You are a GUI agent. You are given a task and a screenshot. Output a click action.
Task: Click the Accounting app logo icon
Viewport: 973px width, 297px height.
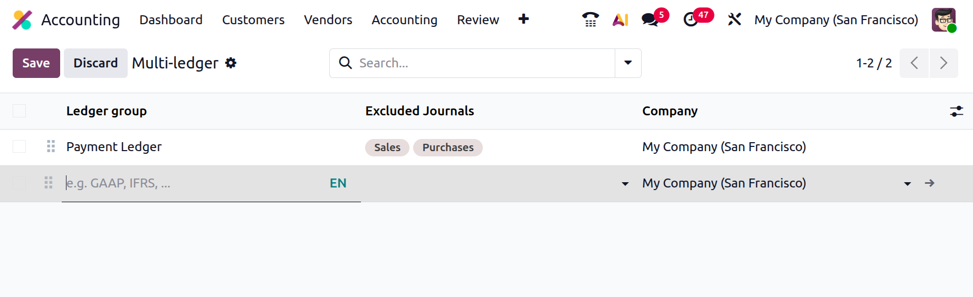pyautogui.click(x=22, y=20)
